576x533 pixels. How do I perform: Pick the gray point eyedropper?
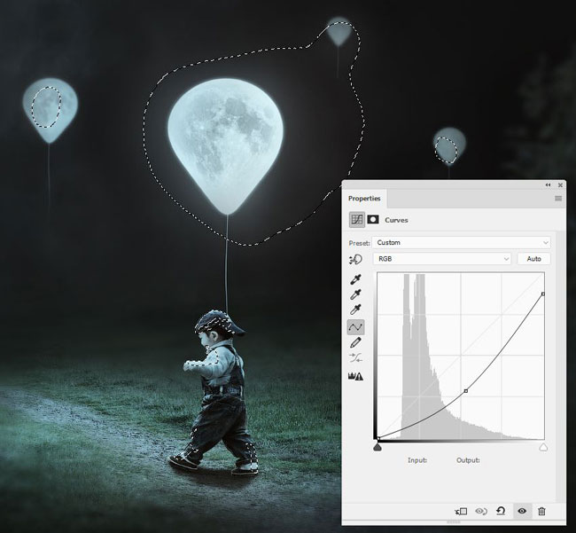[355, 294]
